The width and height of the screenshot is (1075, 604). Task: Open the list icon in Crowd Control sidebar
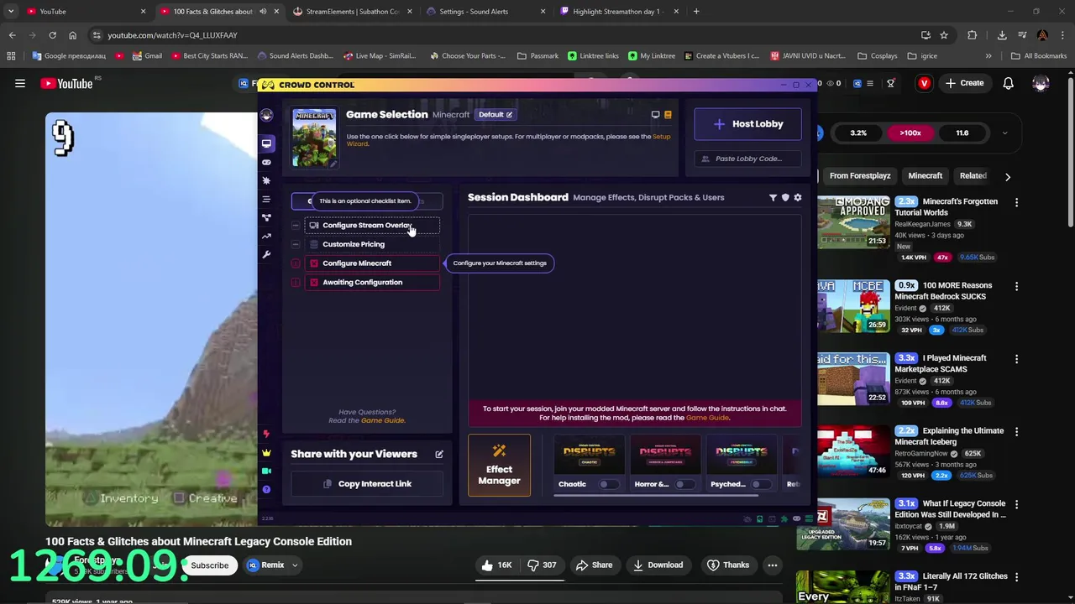(266, 199)
